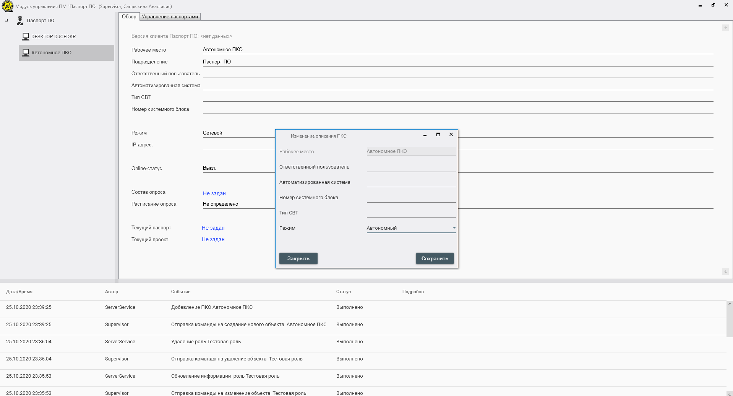Click the Закрыть button in the dialog
This screenshot has width=733, height=396.
click(298, 259)
